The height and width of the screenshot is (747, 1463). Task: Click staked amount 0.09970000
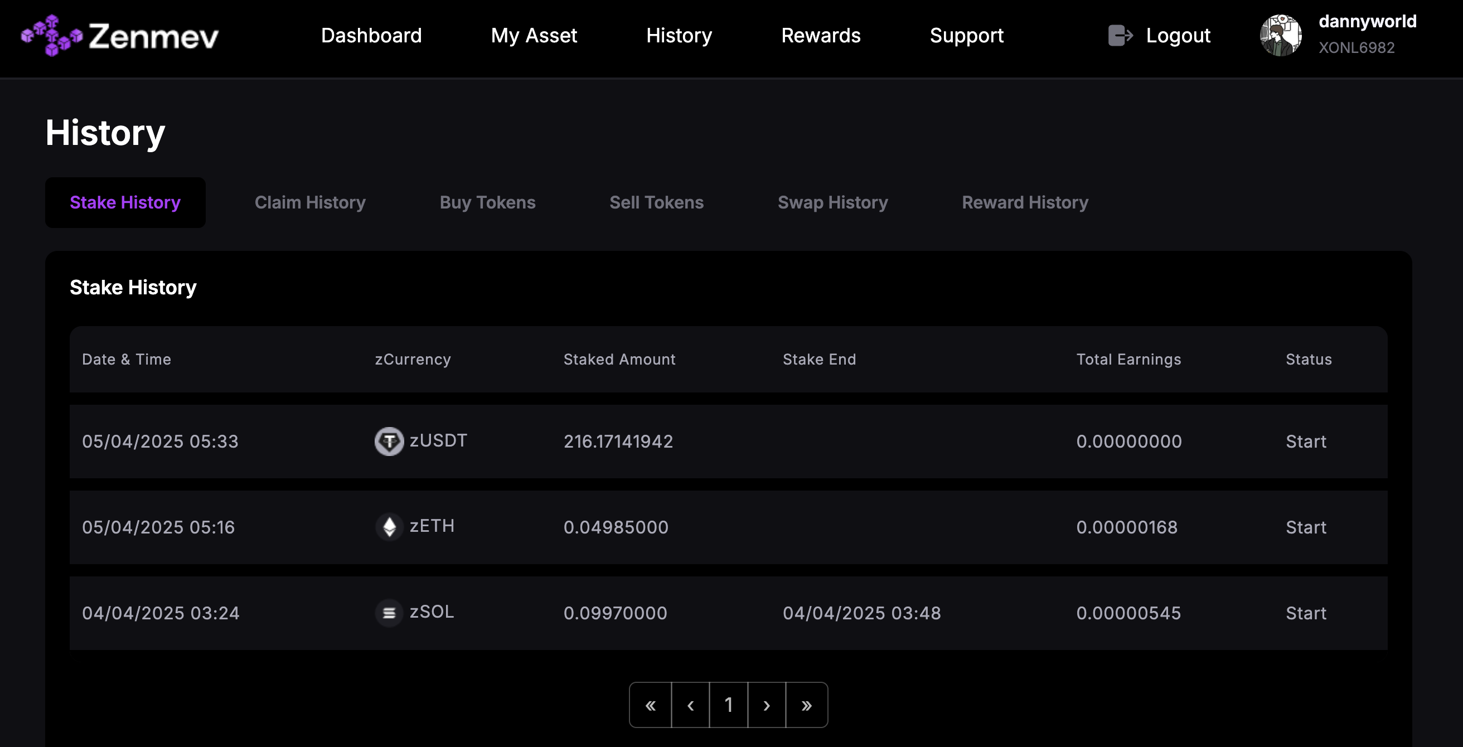(615, 613)
